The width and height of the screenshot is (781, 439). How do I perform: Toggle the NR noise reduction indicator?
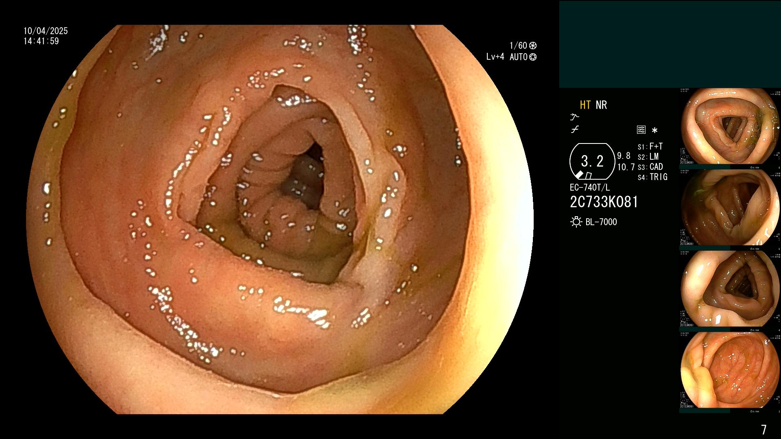coord(601,105)
